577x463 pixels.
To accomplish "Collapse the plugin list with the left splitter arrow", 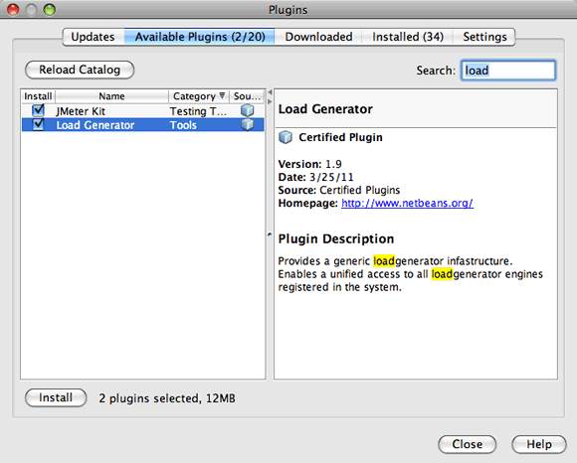I will (270, 92).
